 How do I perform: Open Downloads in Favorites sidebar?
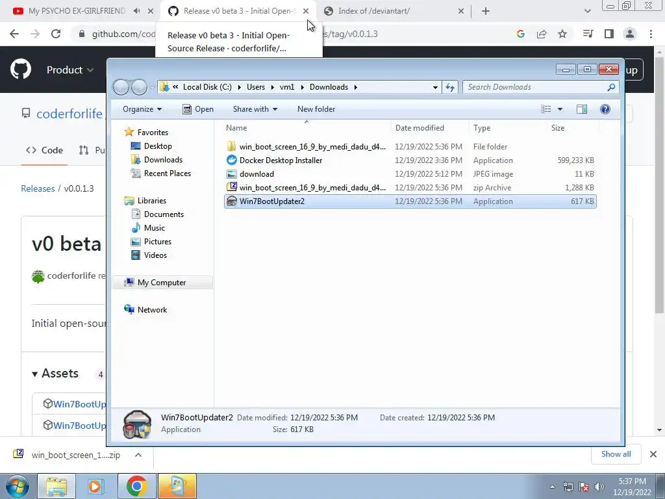(x=163, y=160)
